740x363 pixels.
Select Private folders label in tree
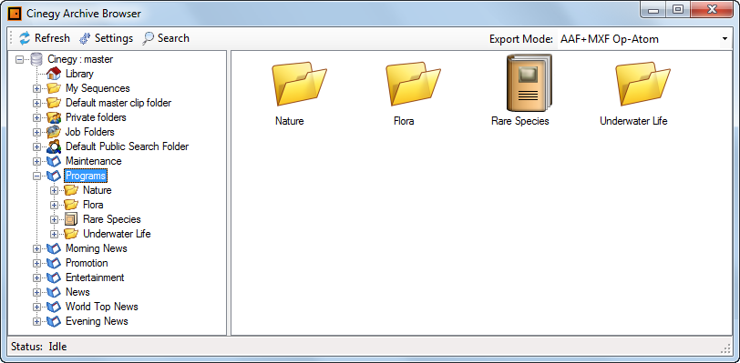click(x=96, y=117)
